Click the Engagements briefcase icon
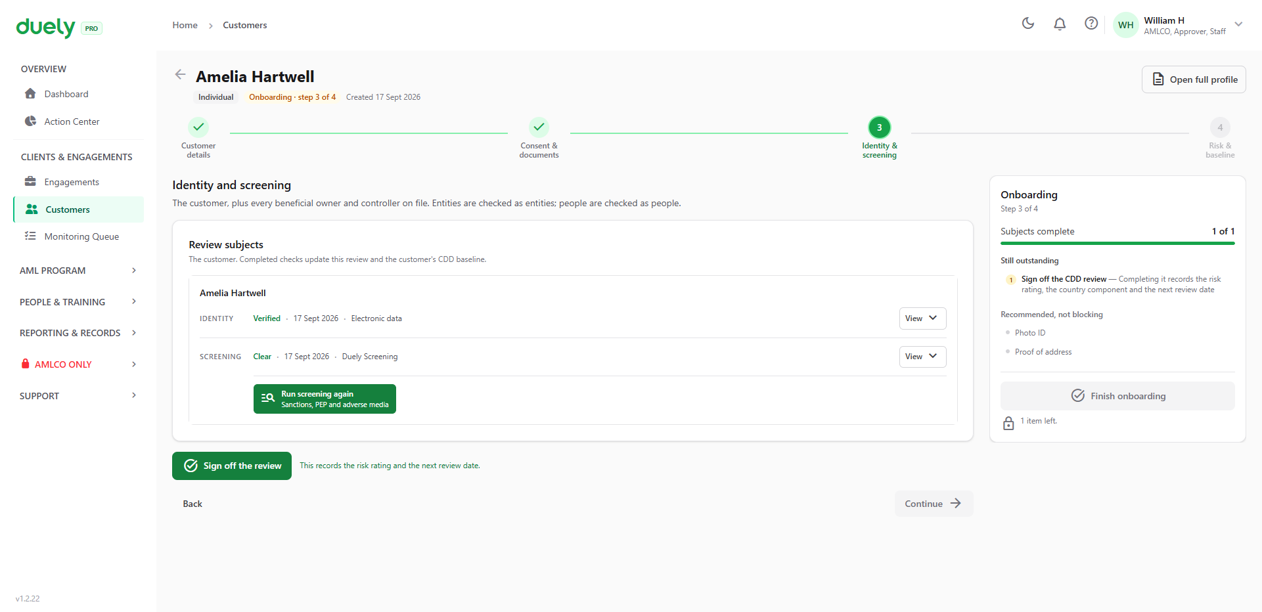This screenshot has height=612, width=1262. coord(30,181)
